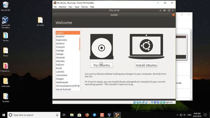Select Français in the language list
The width and height of the screenshot is (210, 118).
[x=68, y=47]
